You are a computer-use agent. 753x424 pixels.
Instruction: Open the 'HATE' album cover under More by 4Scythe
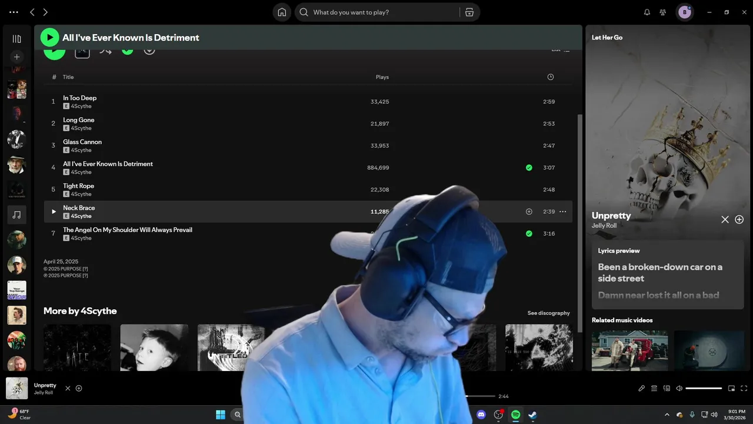click(x=77, y=347)
